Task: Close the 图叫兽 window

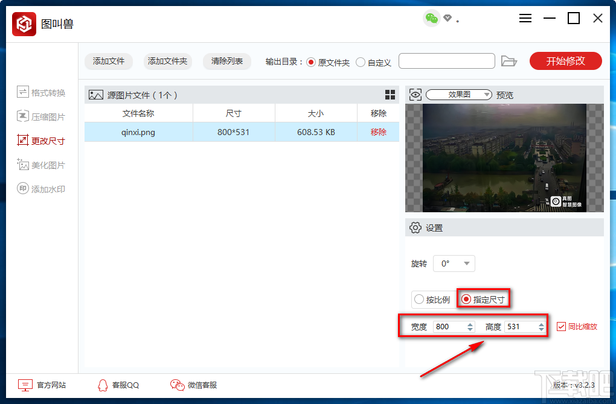Action: coord(598,18)
